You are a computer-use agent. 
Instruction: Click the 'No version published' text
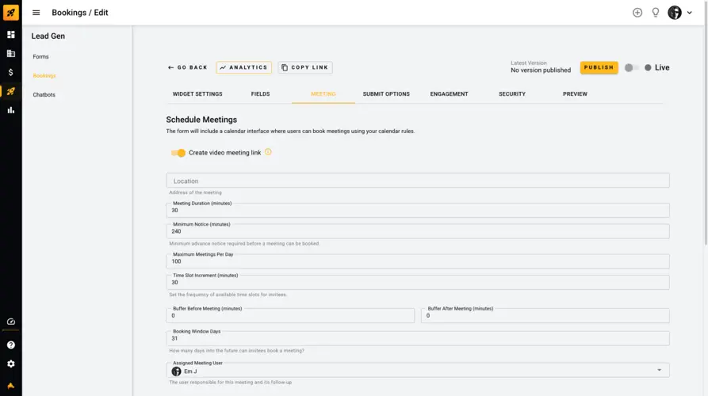click(541, 70)
